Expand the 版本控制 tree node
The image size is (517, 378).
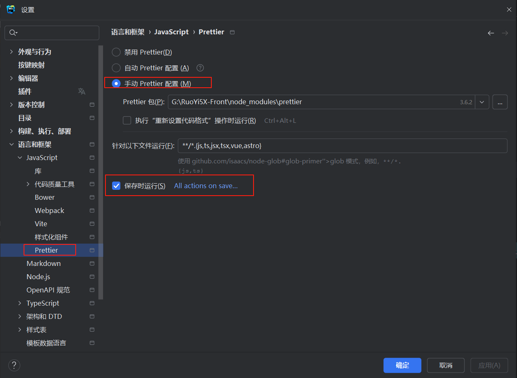12,105
